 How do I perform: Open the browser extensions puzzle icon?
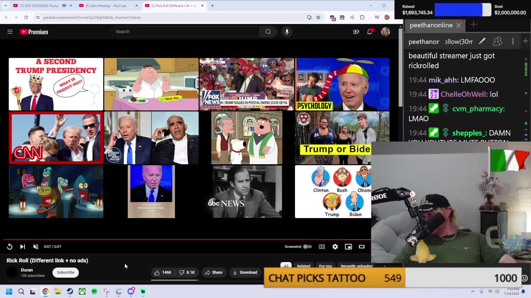point(362,17)
